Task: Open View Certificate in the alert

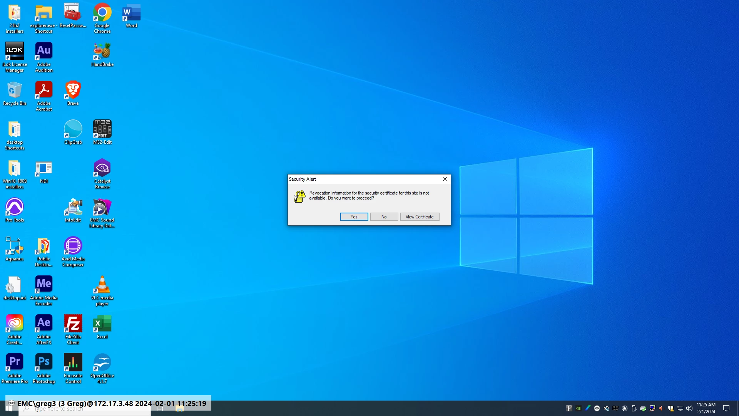Action: 419,217
